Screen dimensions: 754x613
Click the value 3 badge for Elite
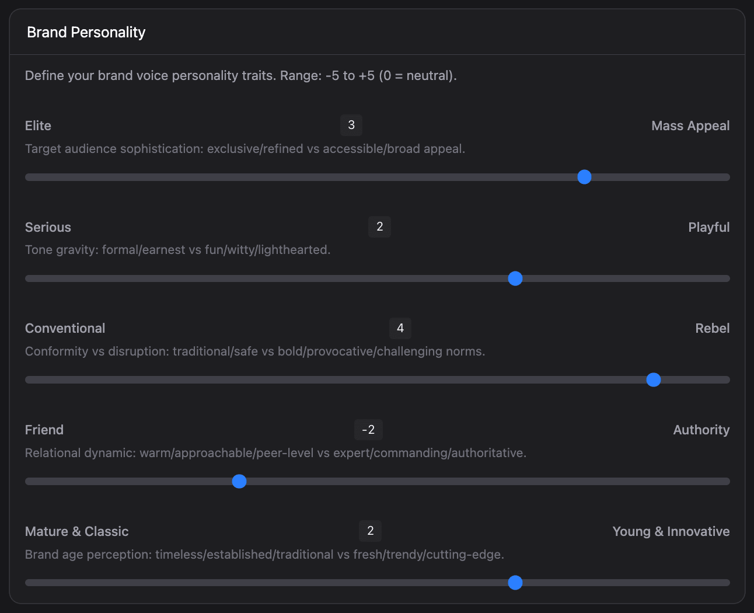pyautogui.click(x=351, y=125)
